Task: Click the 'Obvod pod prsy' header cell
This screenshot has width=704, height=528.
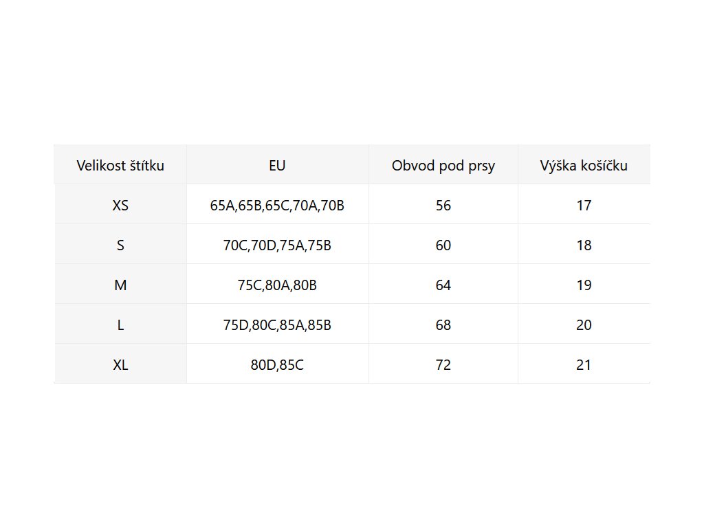Action: pyautogui.click(x=443, y=166)
